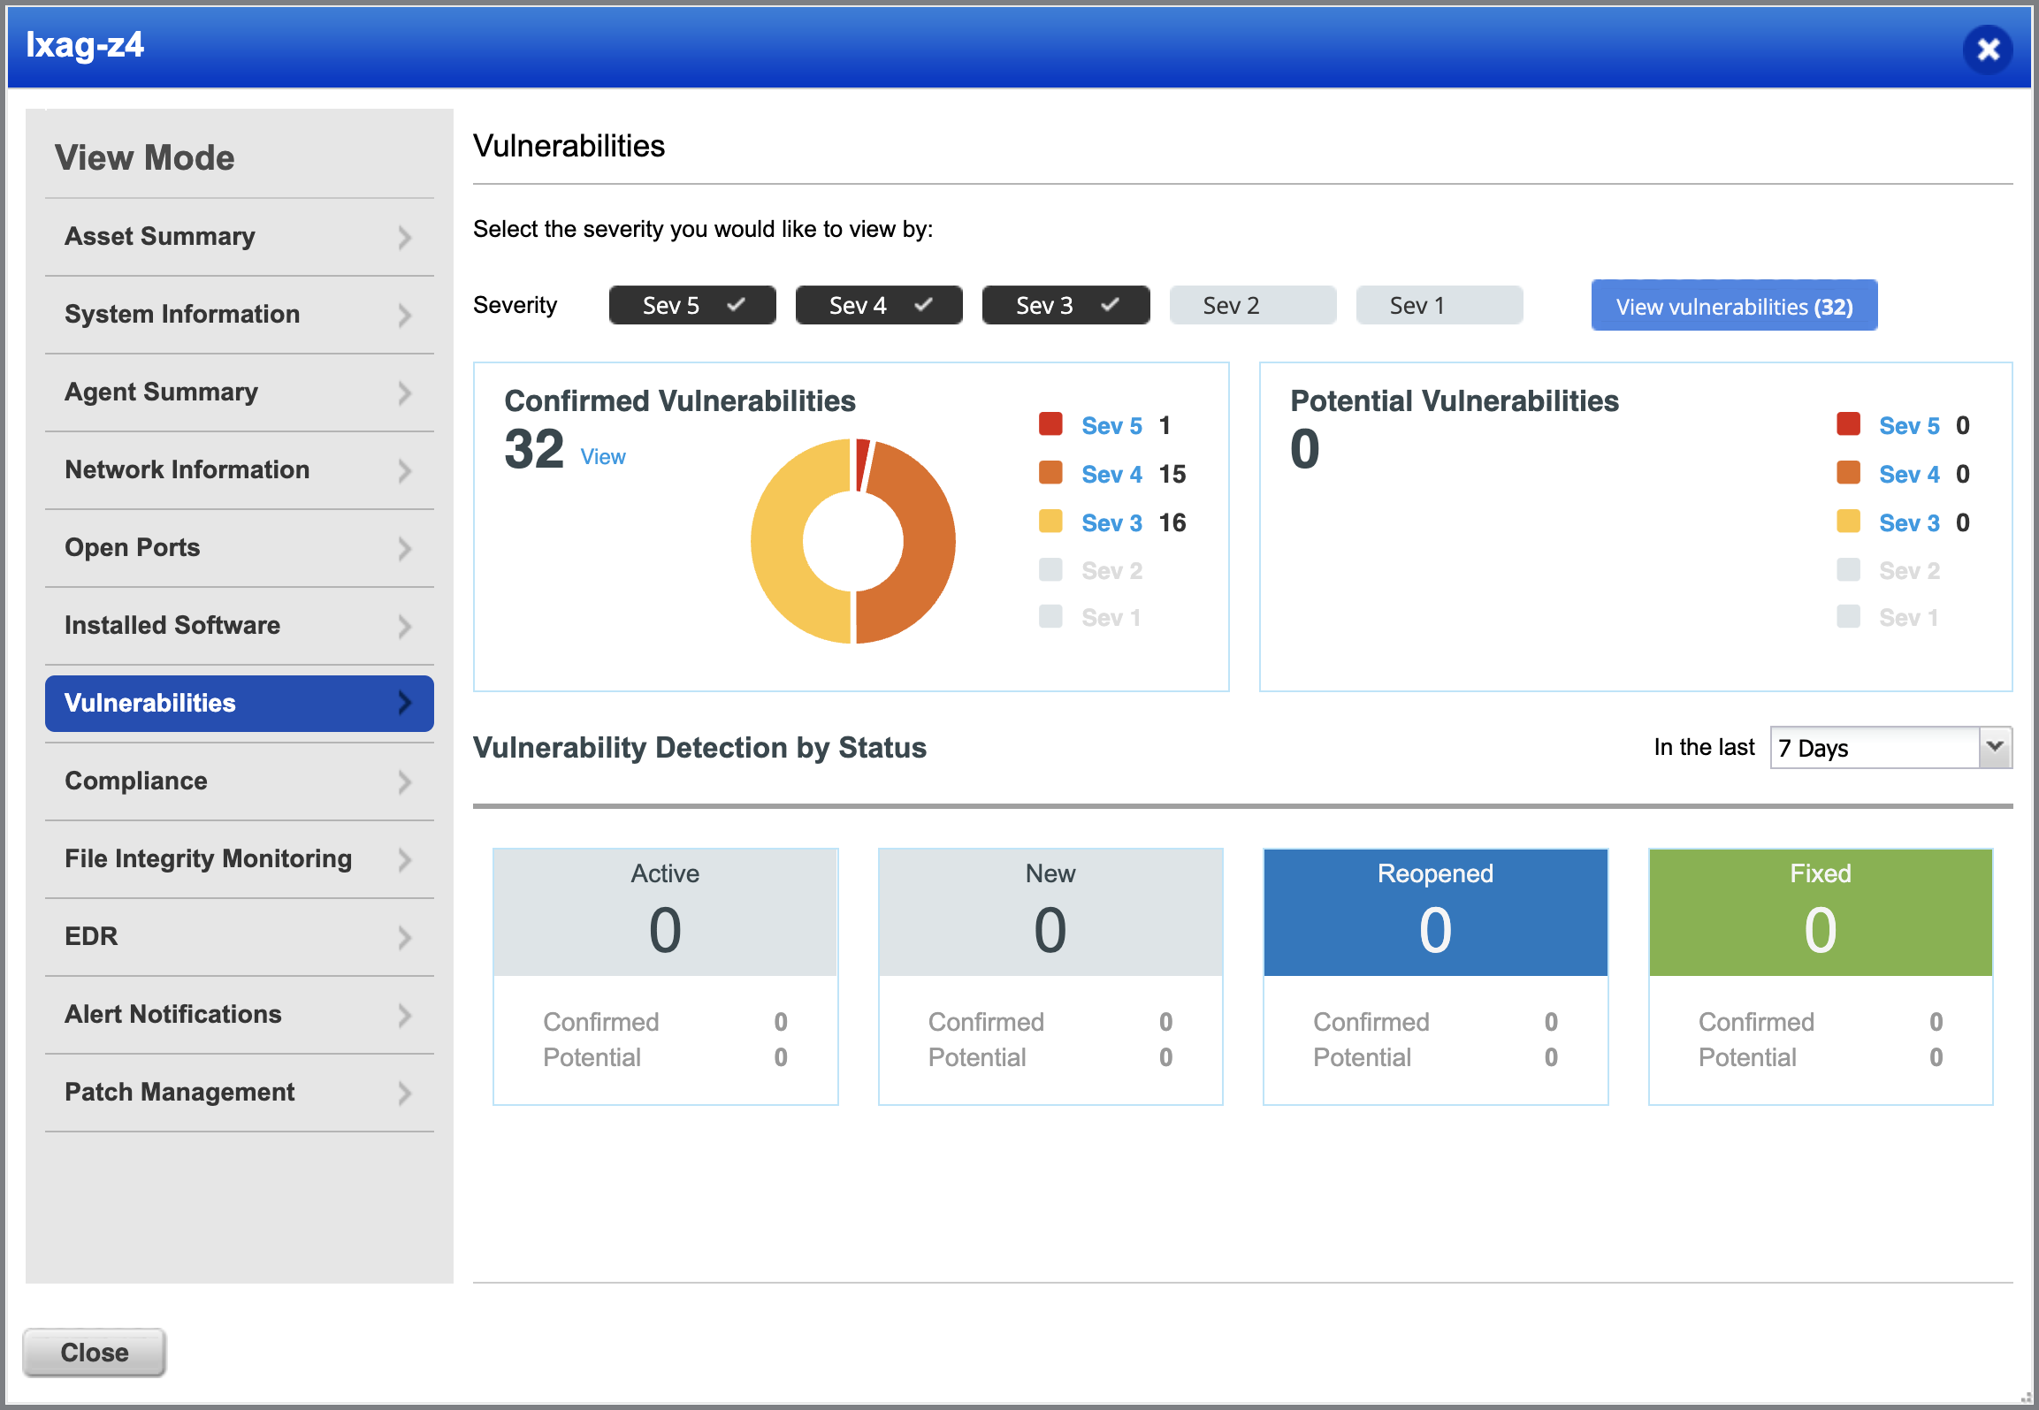Click the Sev 3 severity filter icon
This screenshot has height=1410, width=2039.
point(1065,305)
